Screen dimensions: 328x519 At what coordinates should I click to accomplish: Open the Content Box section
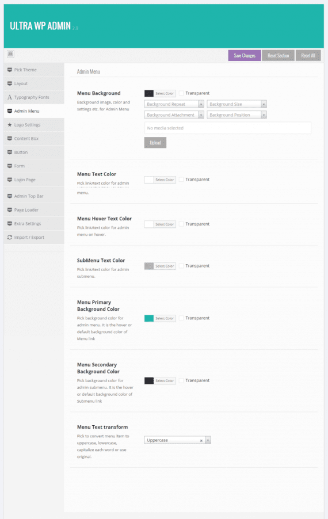(34, 138)
